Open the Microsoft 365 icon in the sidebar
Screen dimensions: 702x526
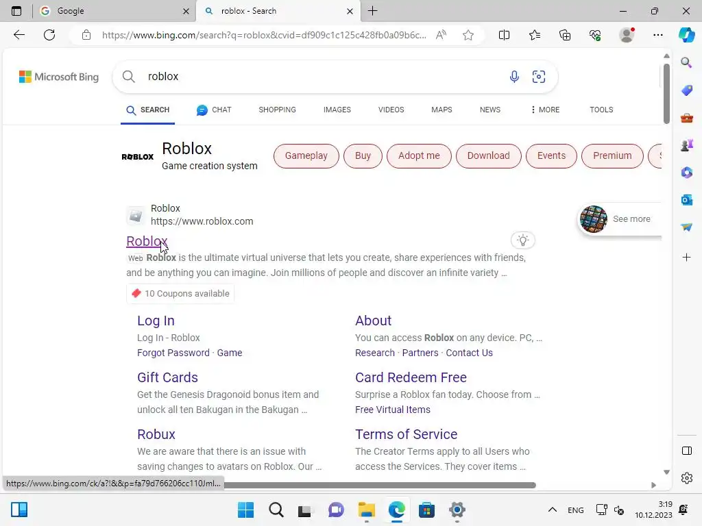686,172
